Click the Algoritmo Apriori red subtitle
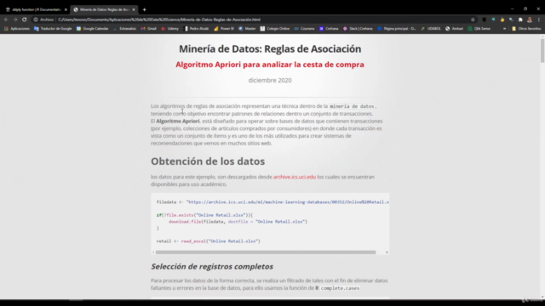 (270, 65)
